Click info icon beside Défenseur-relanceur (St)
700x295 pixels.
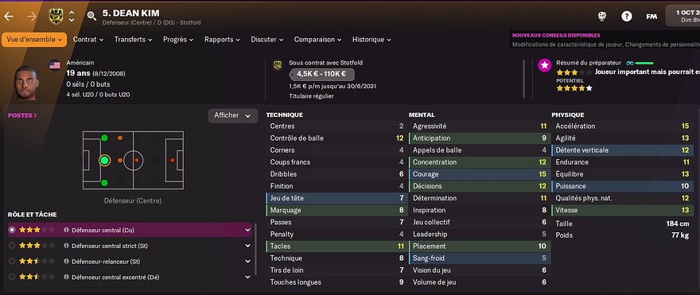pyautogui.click(x=66, y=262)
